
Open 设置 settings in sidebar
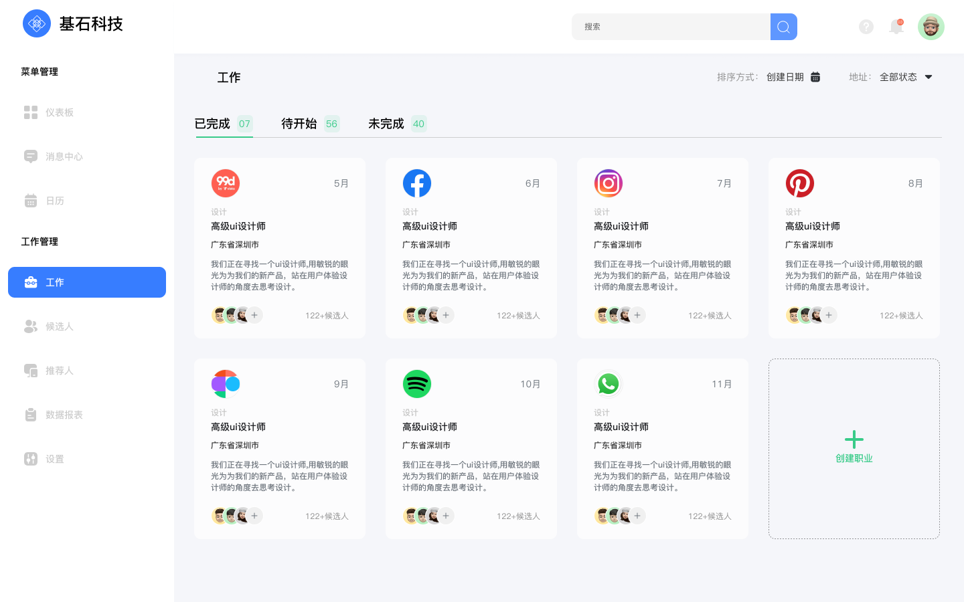pos(44,459)
